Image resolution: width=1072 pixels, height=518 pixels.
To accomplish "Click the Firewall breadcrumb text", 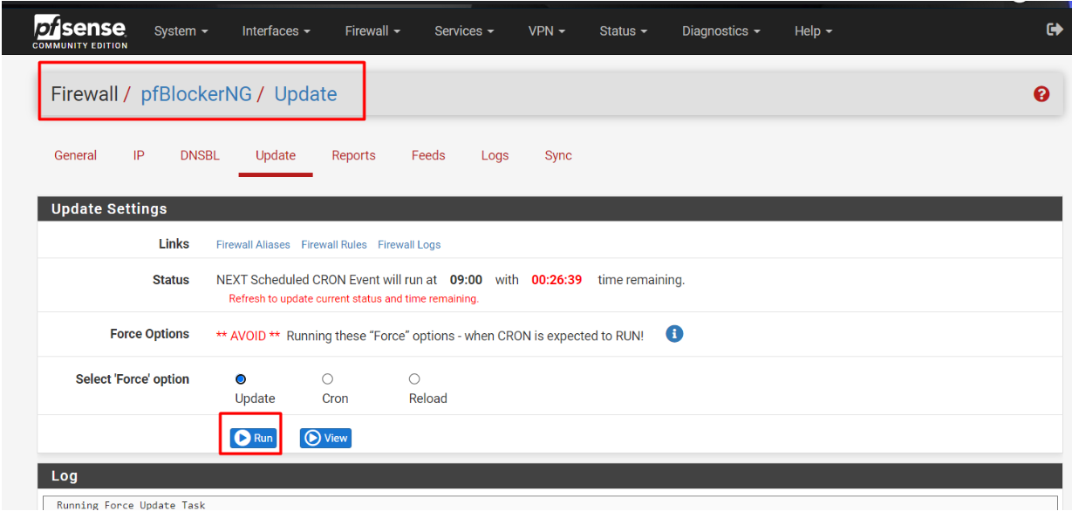I will point(85,94).
